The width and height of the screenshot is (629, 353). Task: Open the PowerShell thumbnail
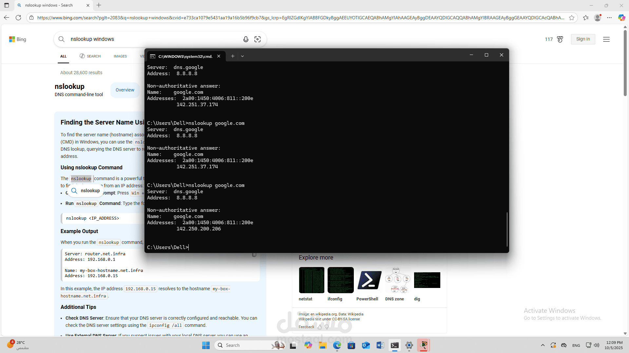(370, 280)
